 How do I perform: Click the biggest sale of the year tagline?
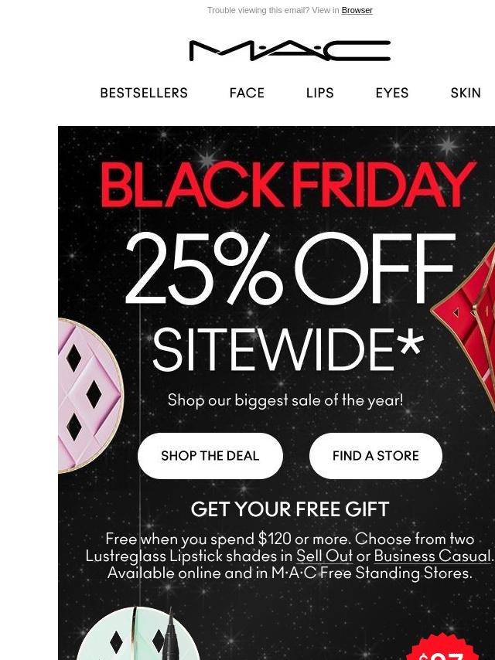[285, 400]
